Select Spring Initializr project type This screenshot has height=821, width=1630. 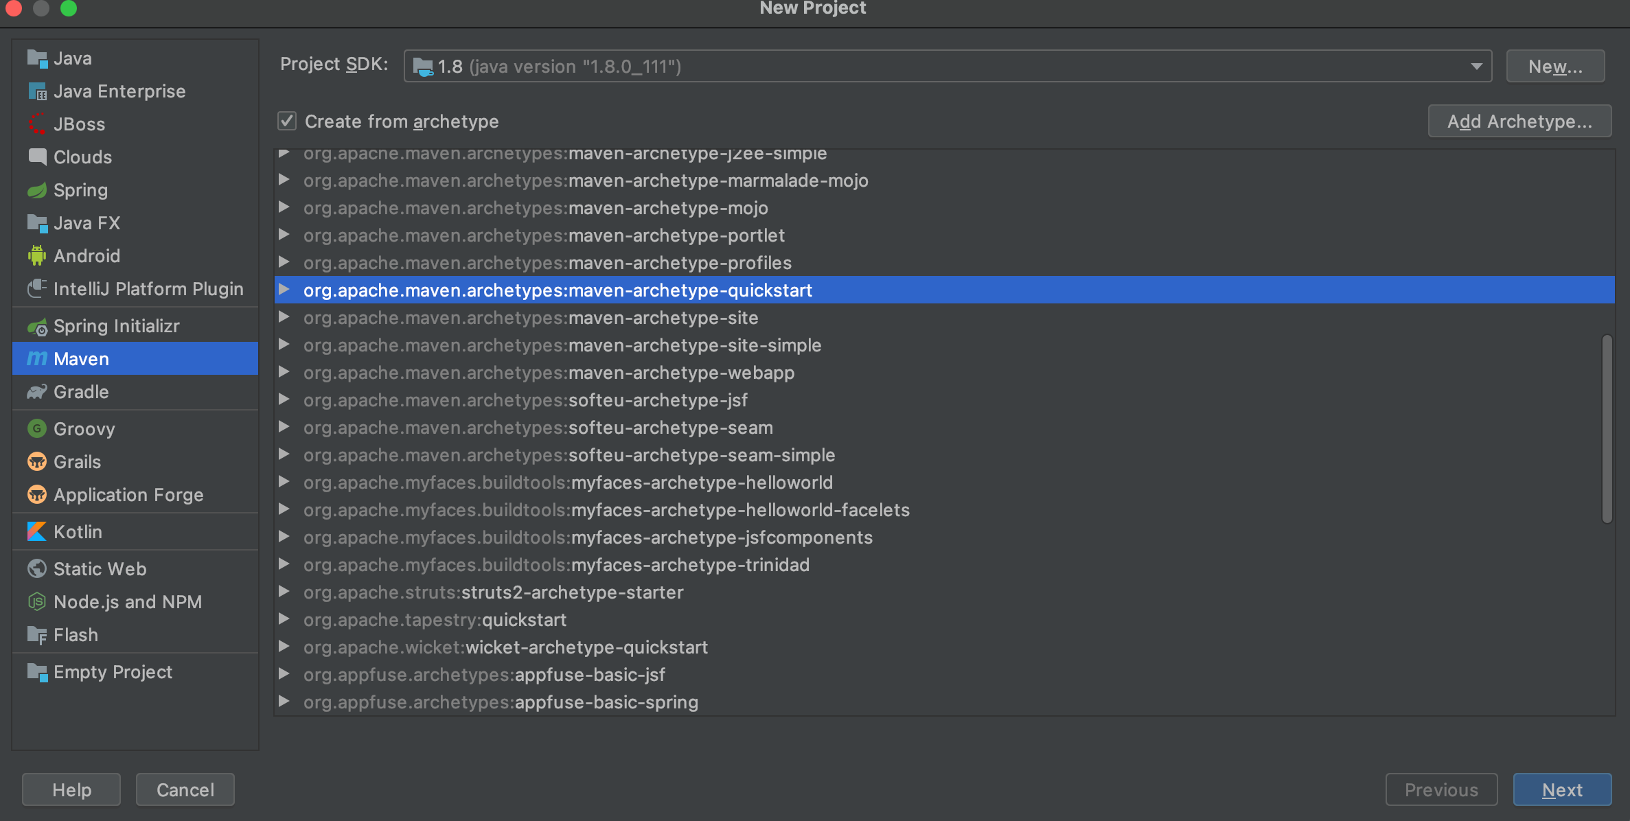116,326
